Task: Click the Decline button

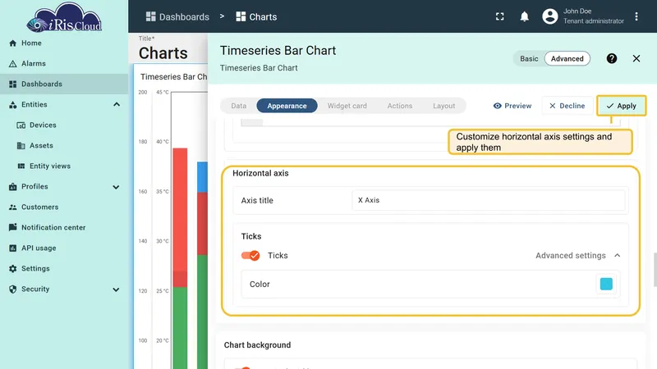Action: coord(567,106)
